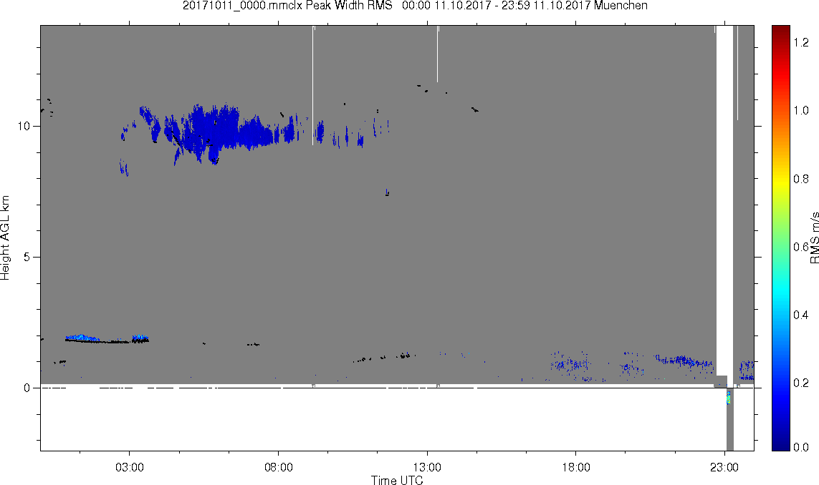
Task: Click the colorbar label '1.2'
Action: point(800,43)
